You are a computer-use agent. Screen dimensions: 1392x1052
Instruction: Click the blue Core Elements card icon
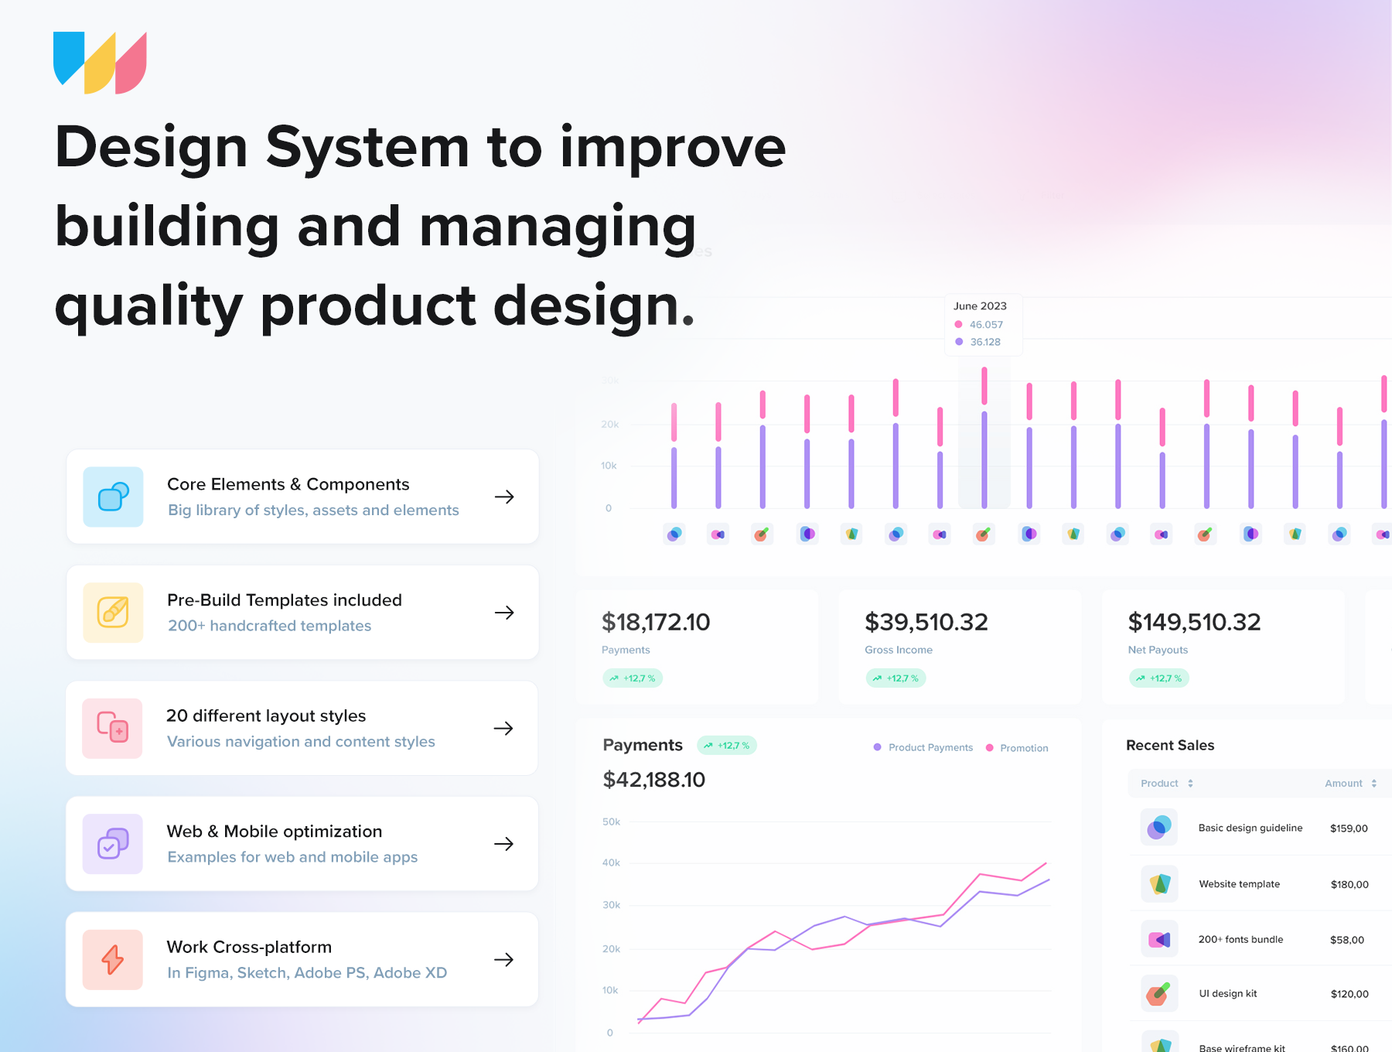113,497
